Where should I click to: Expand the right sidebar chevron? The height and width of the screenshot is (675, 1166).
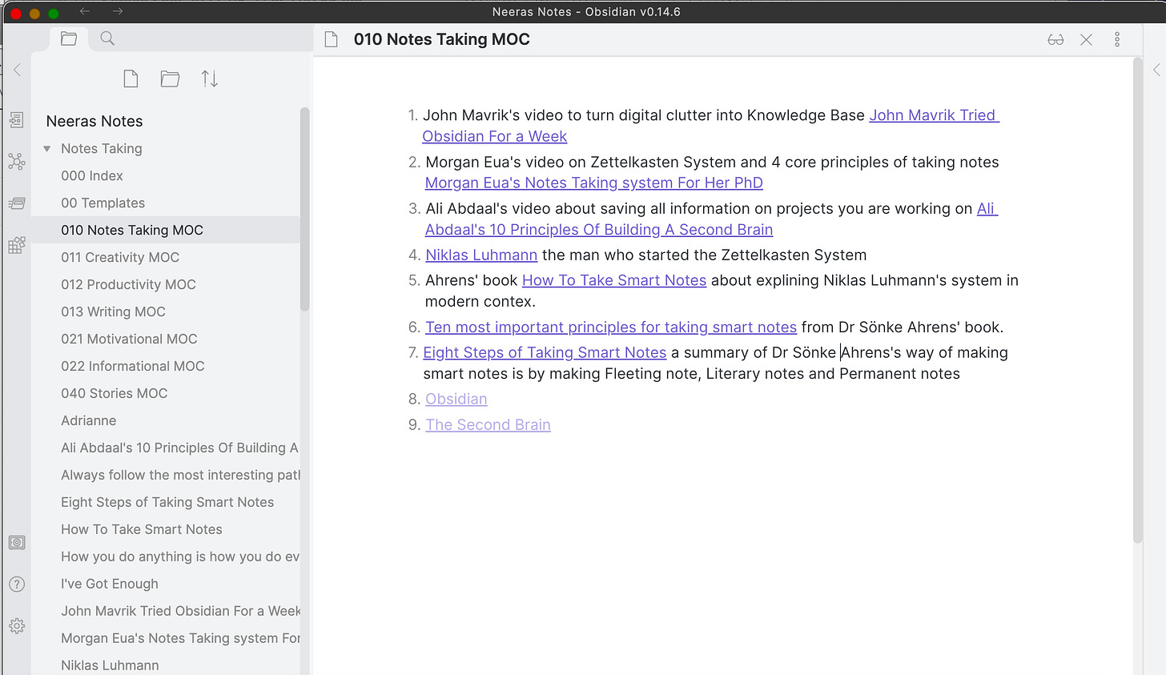(1156, 70)
